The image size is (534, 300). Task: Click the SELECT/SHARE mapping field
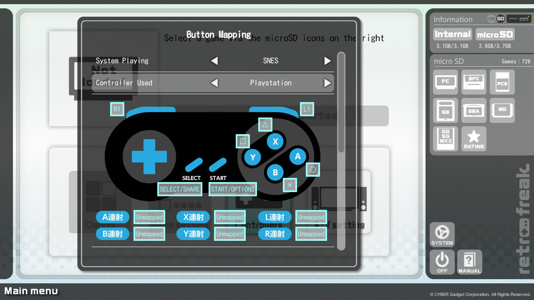coord(179,189)
